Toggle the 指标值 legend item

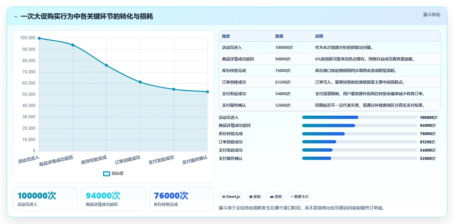pos(113,173)
